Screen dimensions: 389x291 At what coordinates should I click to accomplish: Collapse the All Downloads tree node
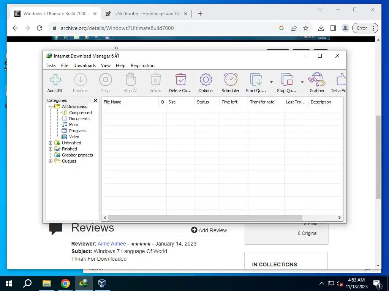51,106
